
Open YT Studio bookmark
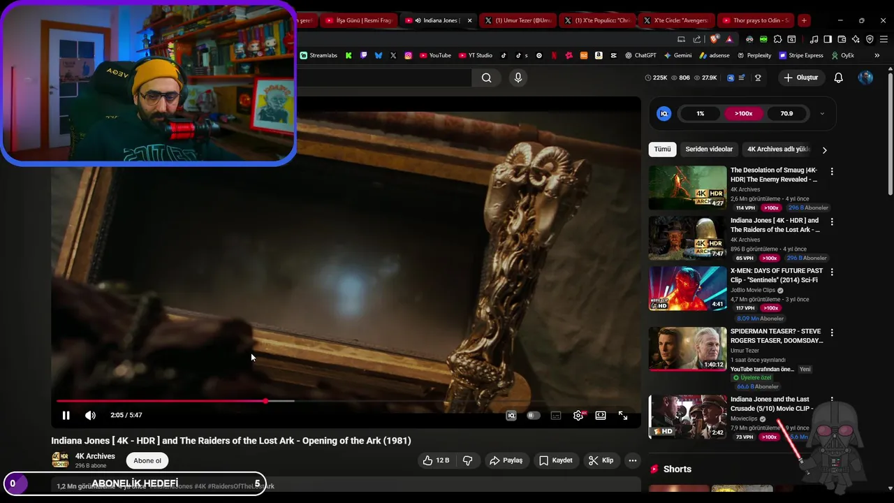476,55
